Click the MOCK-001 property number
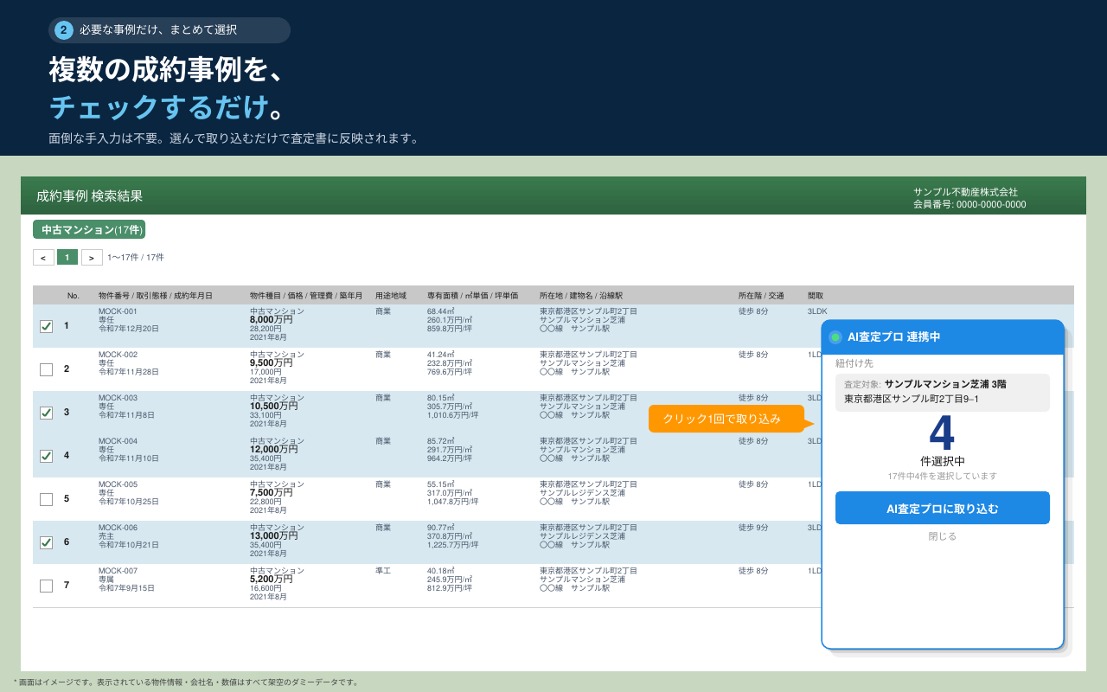 pyautogui.click(x=118, y=311)
